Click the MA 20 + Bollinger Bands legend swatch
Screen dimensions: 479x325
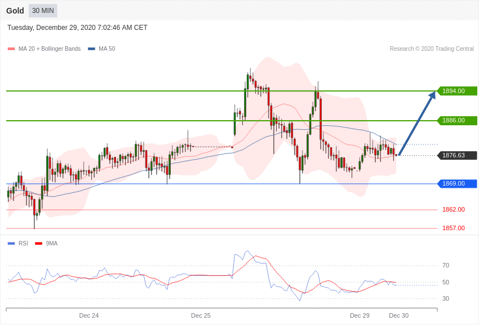[x=11, y=49]
